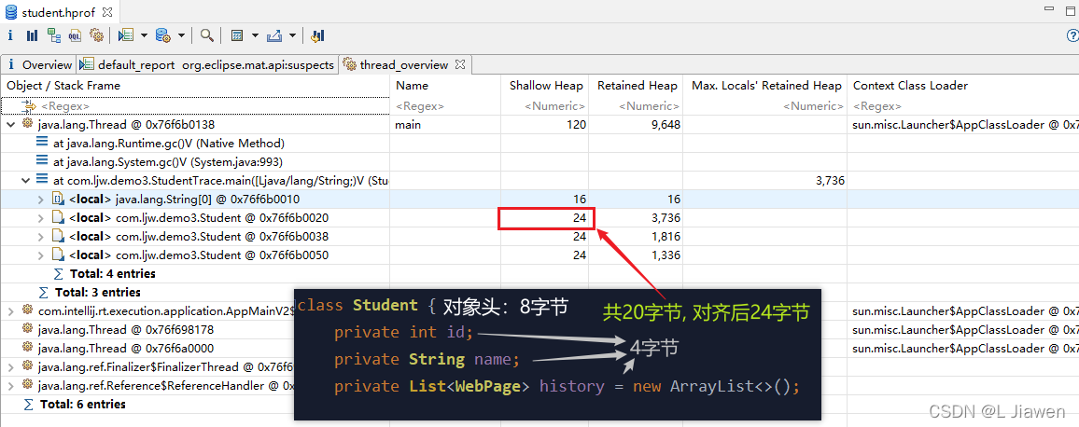Open the Export dropdown arrow
Screen dimensions: 1079x427
(292, 35)
